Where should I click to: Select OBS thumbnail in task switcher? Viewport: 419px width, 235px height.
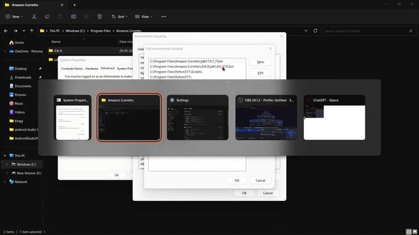point(266,117)
